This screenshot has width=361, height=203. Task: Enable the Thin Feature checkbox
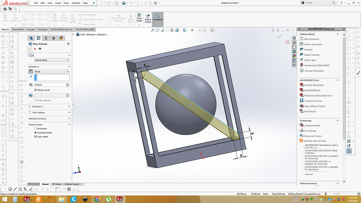30,112
